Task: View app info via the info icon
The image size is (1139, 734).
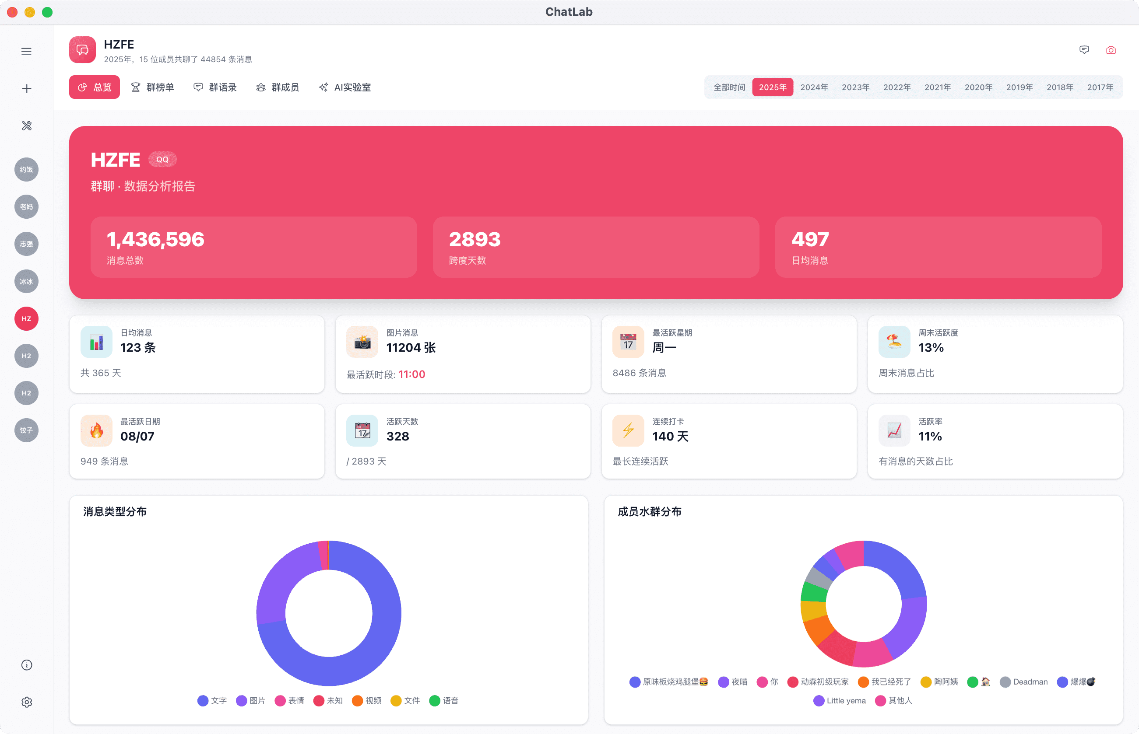Action: [x=26, y=665]
